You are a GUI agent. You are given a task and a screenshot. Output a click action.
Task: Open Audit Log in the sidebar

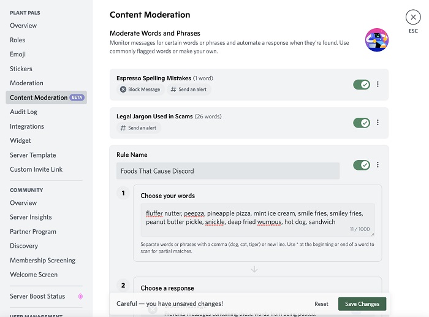pyautogui.click(x=23, y=112)
